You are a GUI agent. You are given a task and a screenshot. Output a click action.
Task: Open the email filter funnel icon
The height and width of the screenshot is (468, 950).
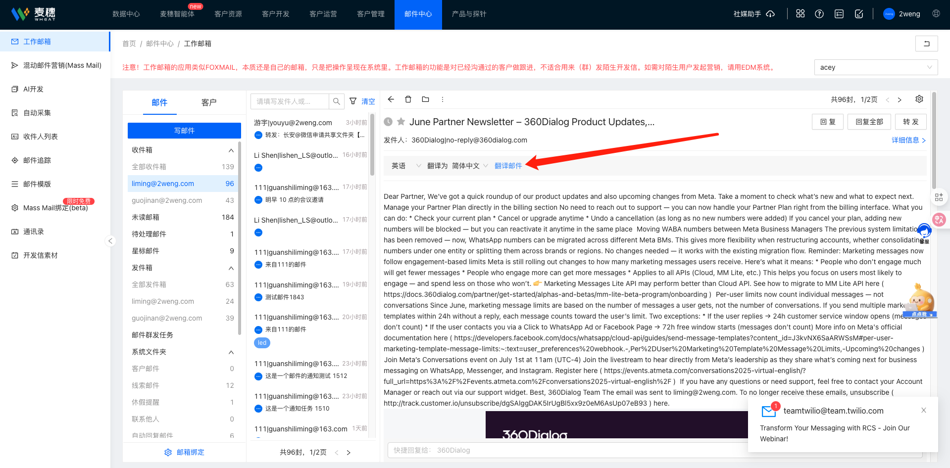click(353, 101)
